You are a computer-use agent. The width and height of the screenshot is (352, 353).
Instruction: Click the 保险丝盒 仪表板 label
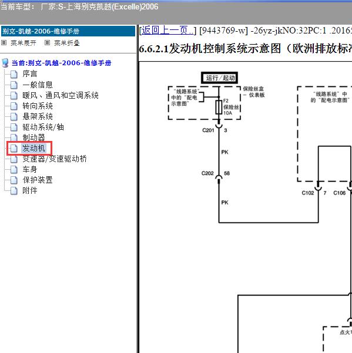(254, 92)
